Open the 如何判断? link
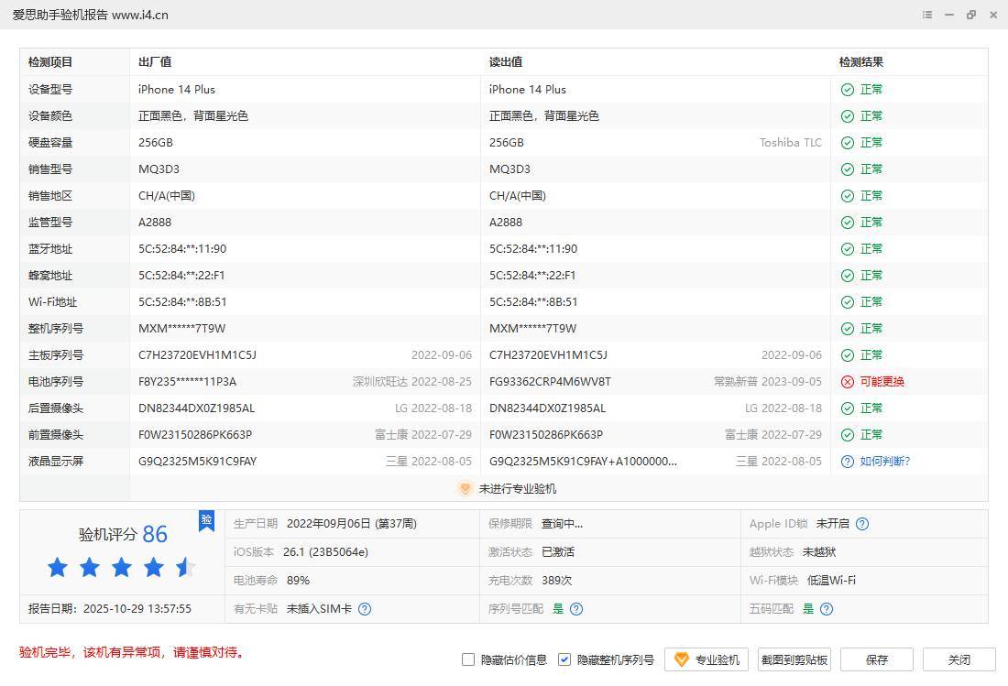Viewport: 1008px width, 686px height. click(884, 462)
